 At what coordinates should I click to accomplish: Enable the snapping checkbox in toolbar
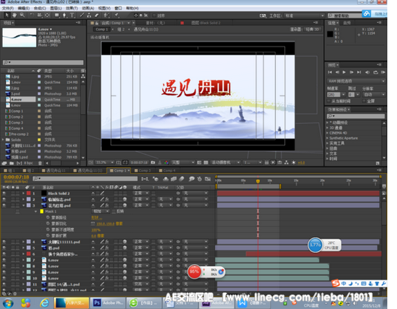154,15
